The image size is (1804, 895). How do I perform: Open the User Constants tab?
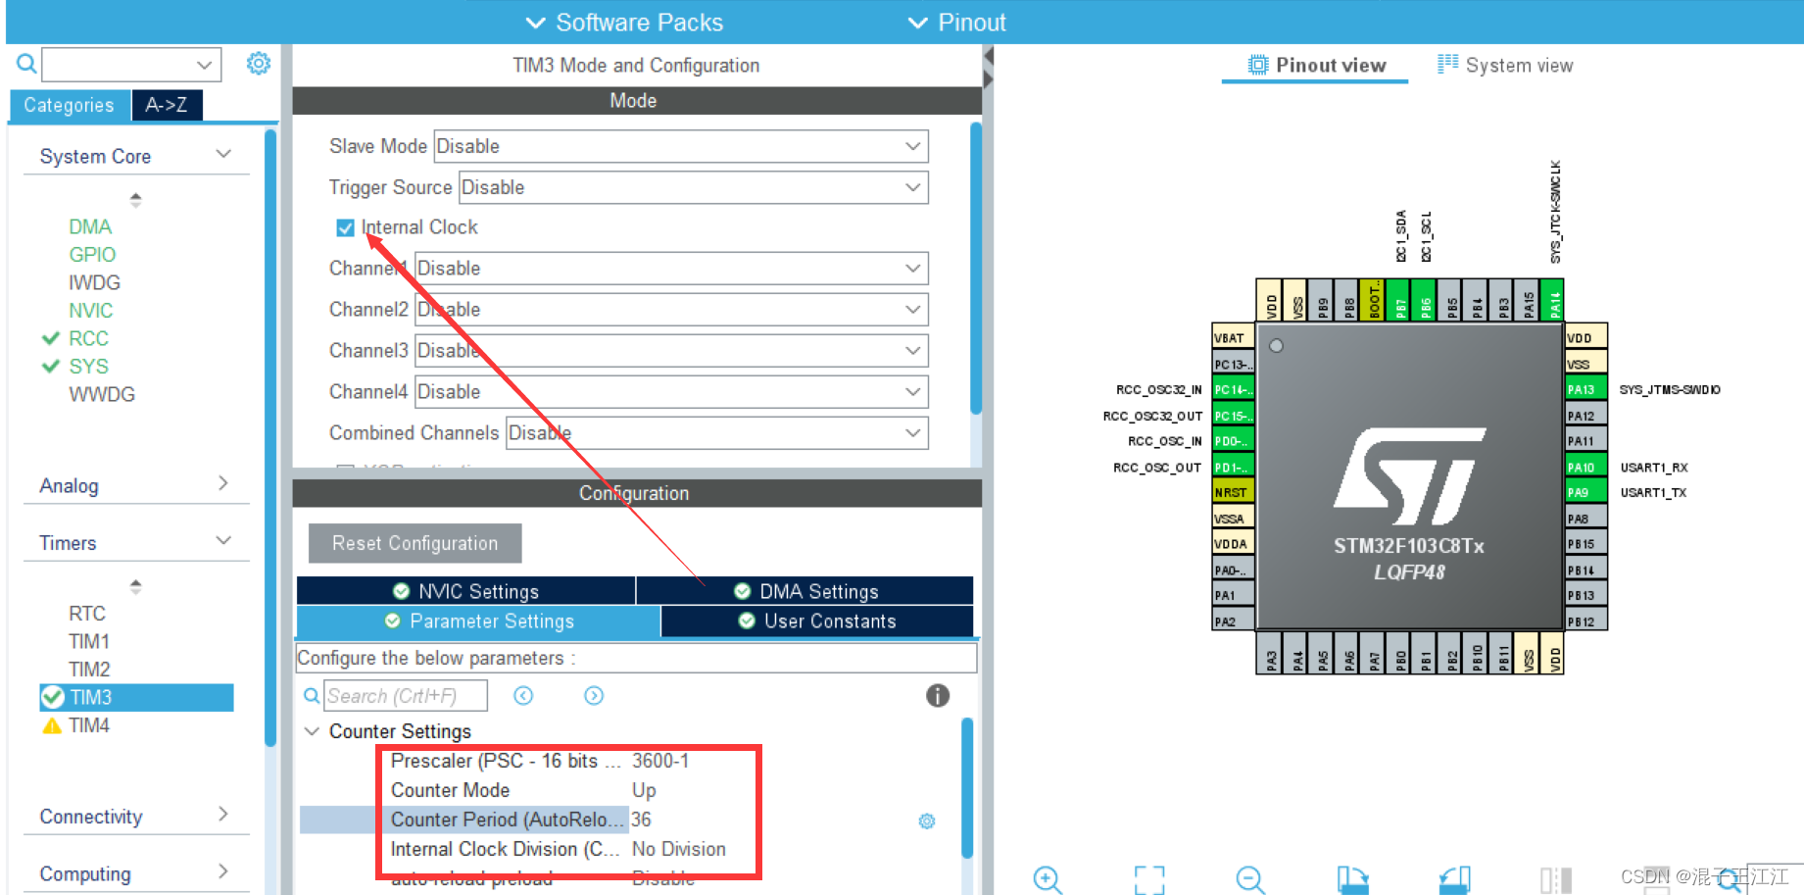pyautogui.click(x=817, y=621)
